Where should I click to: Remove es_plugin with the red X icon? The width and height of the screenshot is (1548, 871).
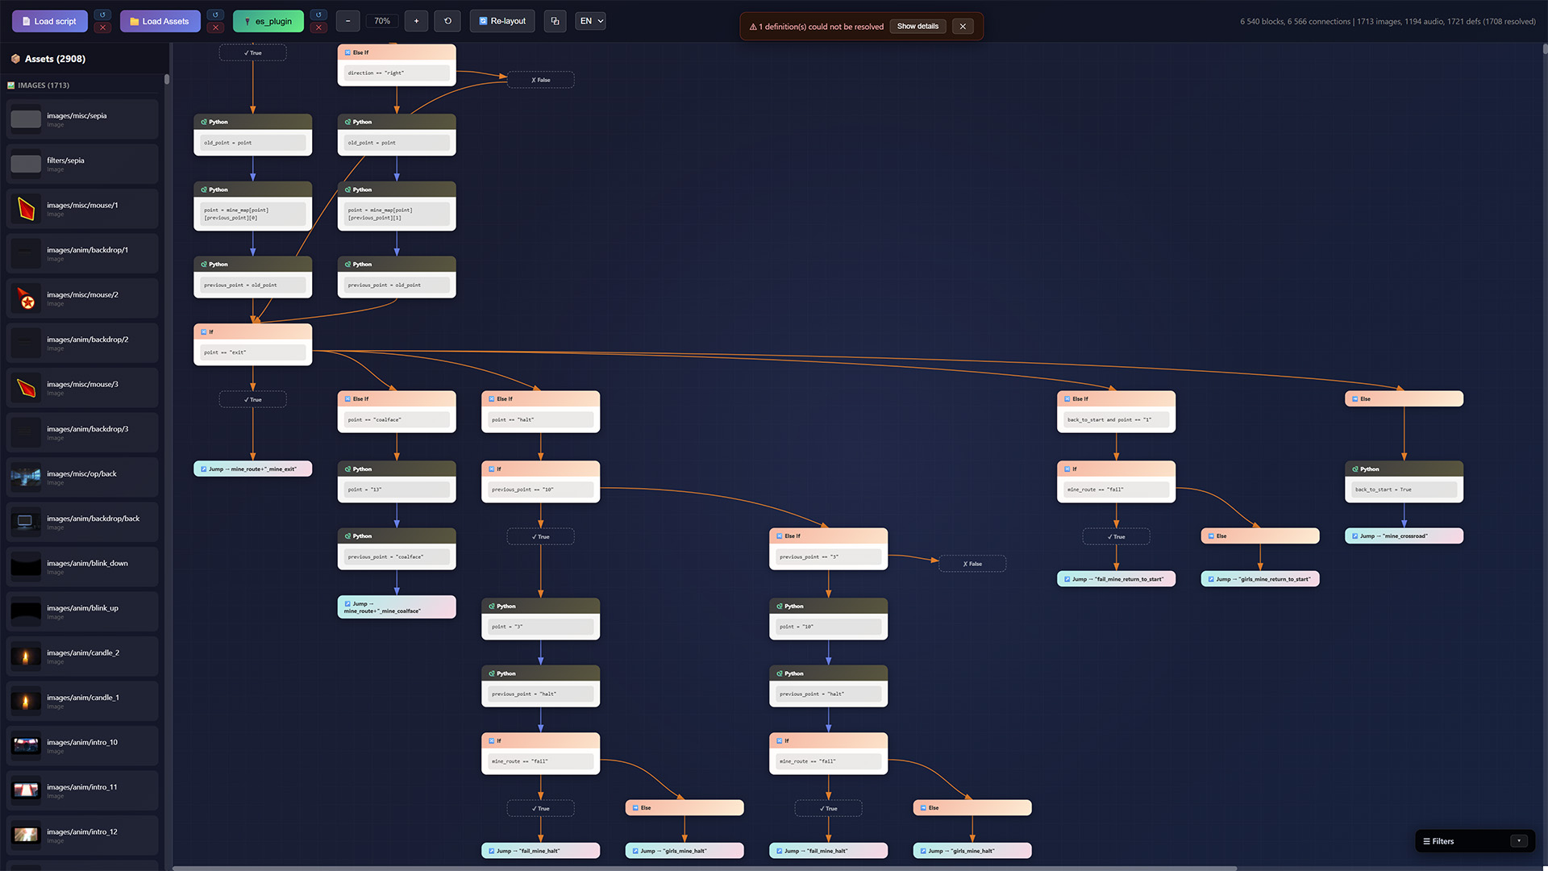[318, 28]
